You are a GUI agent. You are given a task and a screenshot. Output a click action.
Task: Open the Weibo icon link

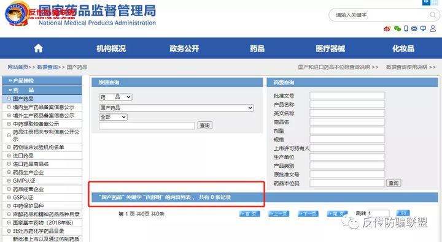[387, 29]
